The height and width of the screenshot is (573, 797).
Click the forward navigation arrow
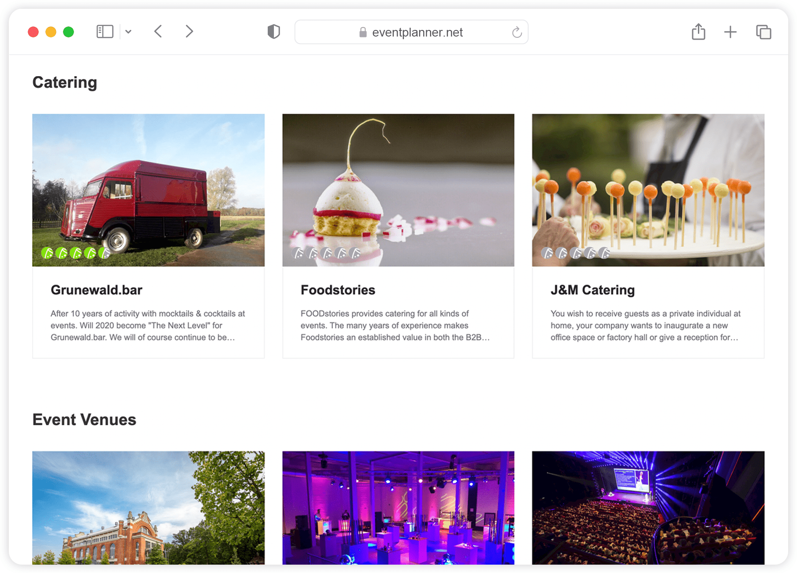click(189, 31)
